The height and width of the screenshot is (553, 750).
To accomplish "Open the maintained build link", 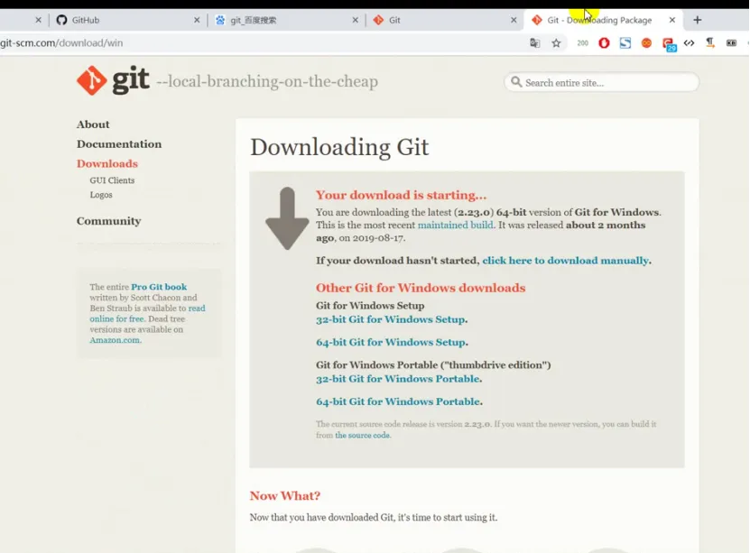I will 456,226.
